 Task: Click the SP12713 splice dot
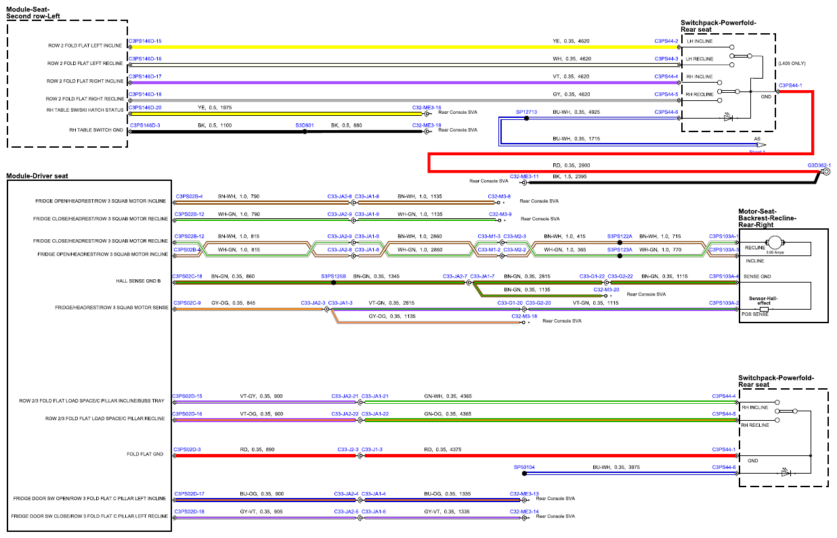click(x=526, y=119)
